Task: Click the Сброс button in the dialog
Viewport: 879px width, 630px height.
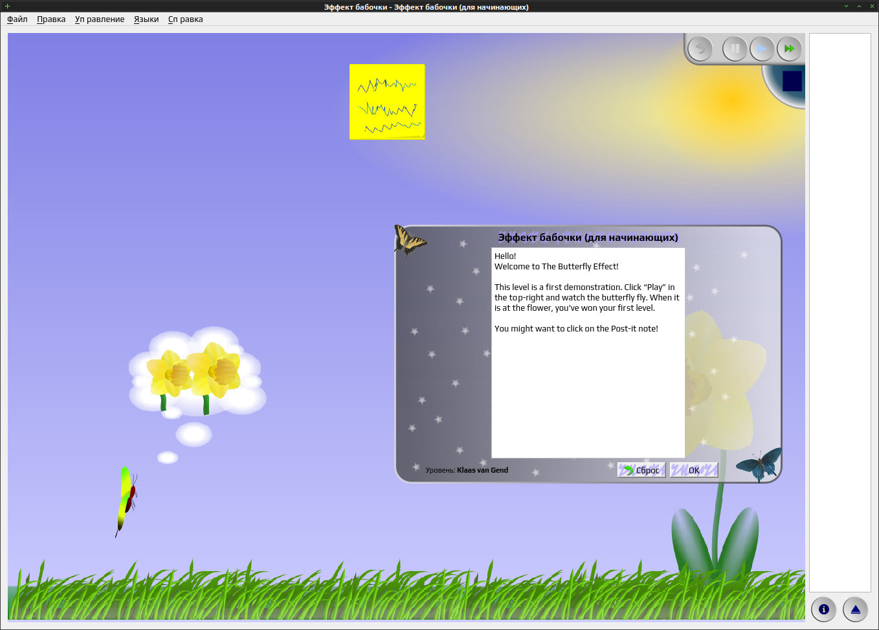Action: click(x=641, y=470)
